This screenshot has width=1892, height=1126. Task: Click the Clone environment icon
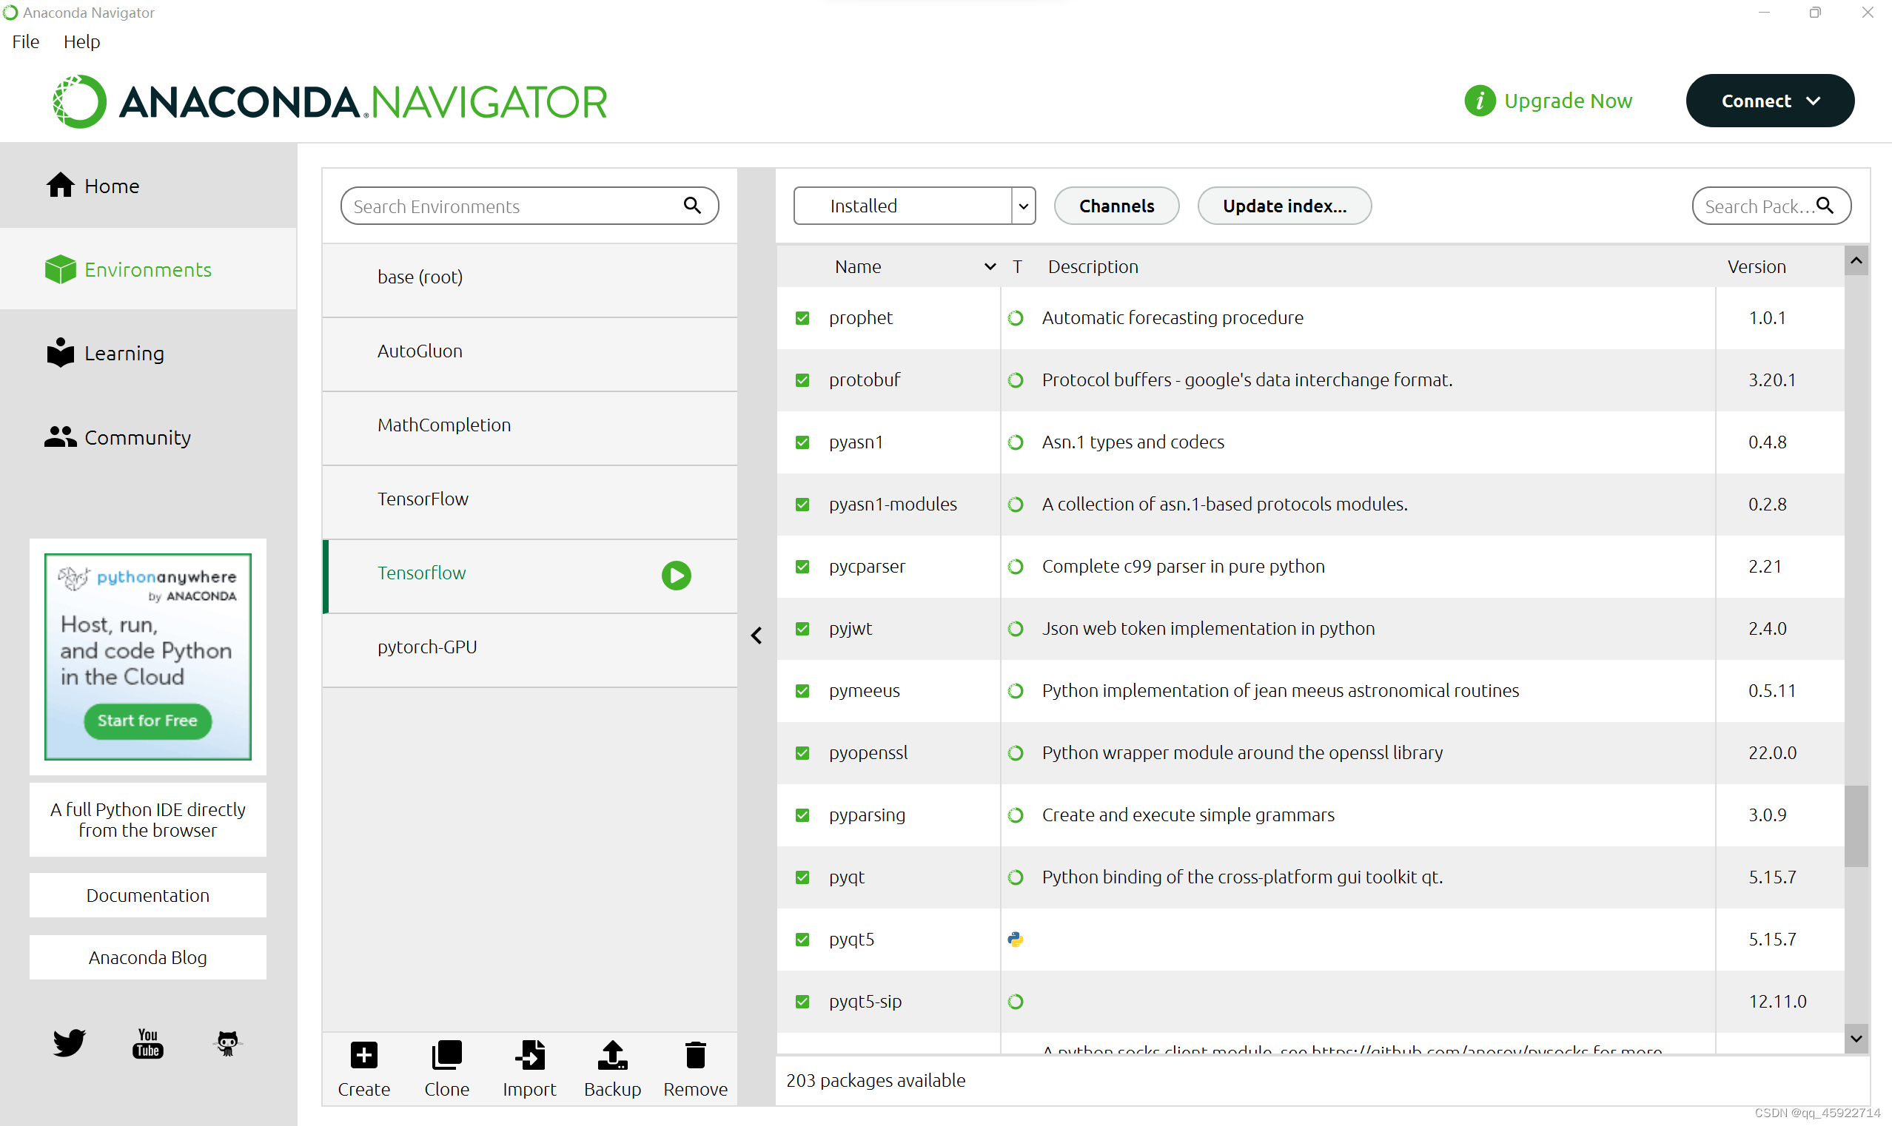pos(446,1056)
